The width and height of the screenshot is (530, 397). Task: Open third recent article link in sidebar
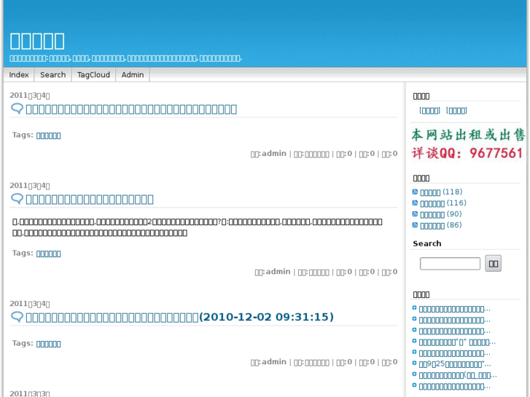tap(455, 331)
